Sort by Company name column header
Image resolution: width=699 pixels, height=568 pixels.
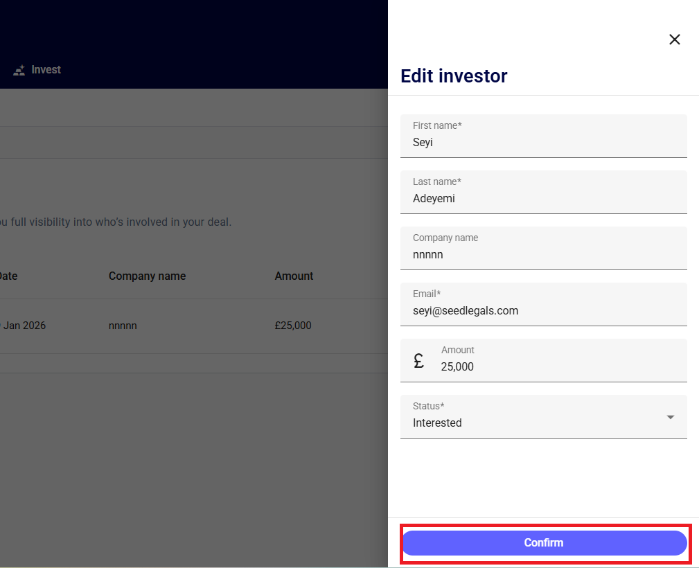147,276
